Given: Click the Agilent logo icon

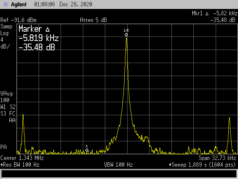Looking at the screenshot, I should (x=5, y=4).
